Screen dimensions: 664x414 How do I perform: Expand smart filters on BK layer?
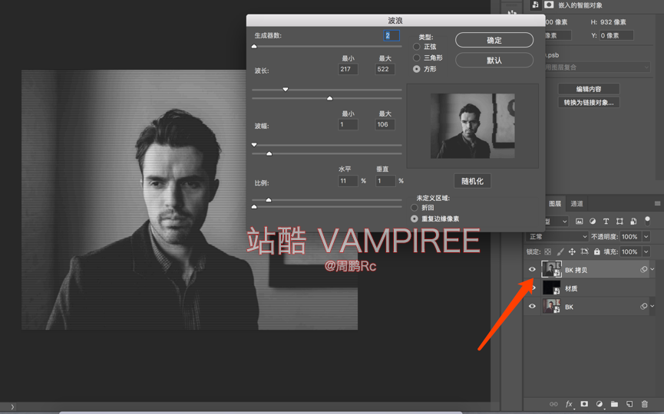click(652, 306)
